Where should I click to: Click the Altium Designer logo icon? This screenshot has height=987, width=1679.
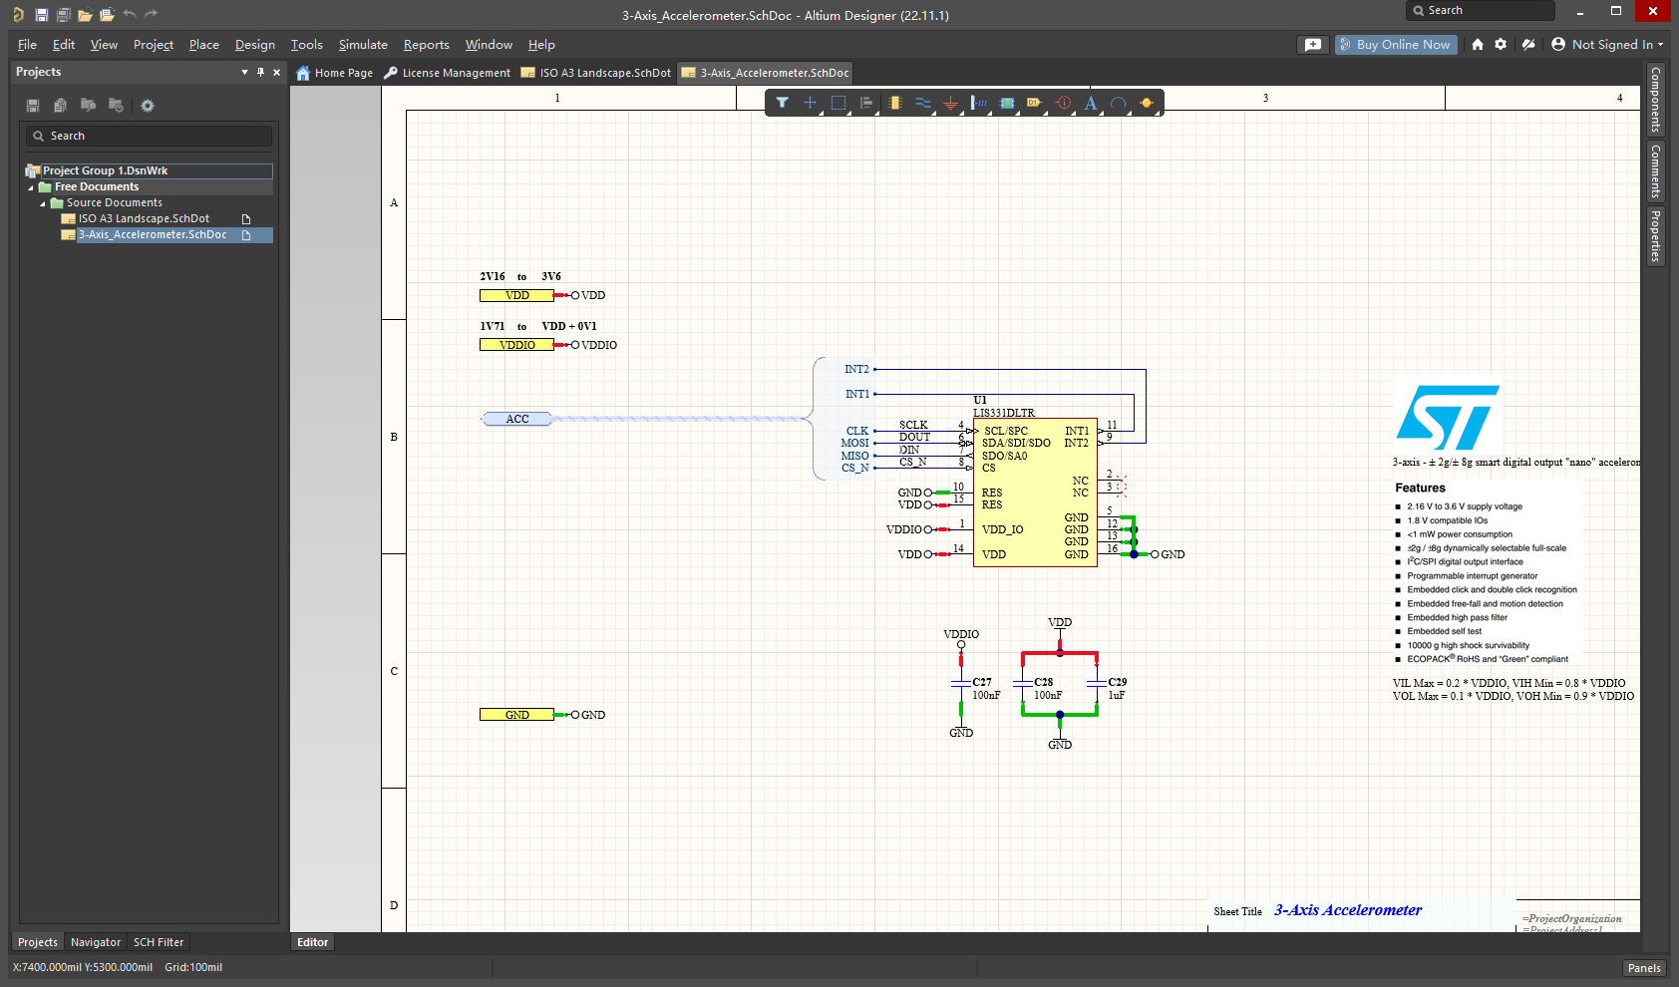17,14
